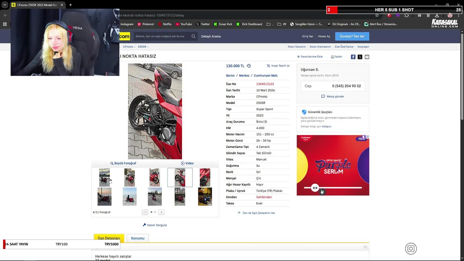The width and height of the screenshot is (464, 261).
Task: Open the Alert Box / Streamlabs bookmark
Action: point(381,24)
